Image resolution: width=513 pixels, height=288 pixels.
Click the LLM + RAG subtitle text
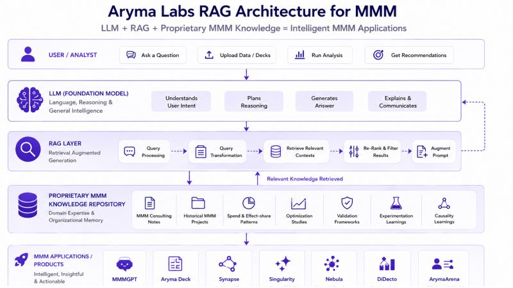pyautogui.click(x=253, y=28)
